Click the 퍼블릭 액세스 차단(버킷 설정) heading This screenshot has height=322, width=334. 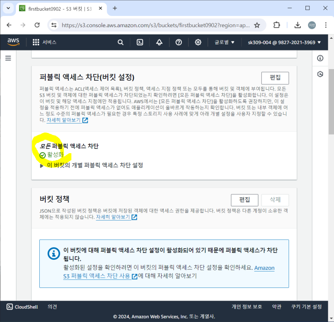pos(87,77)
